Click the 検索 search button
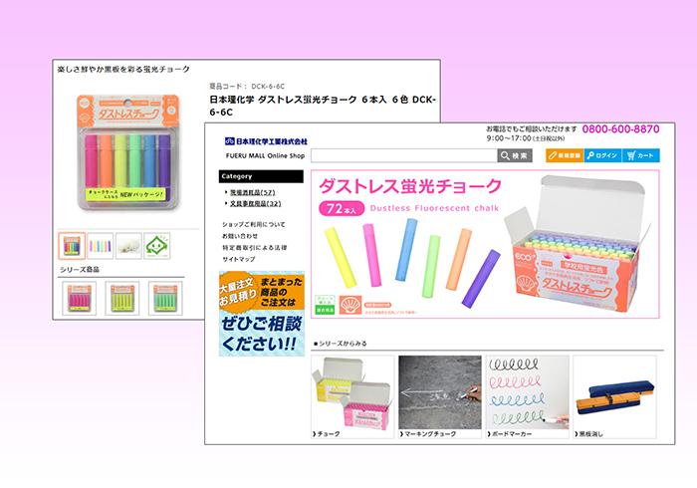The image size is (697, 488). click(x=515, y=155)
